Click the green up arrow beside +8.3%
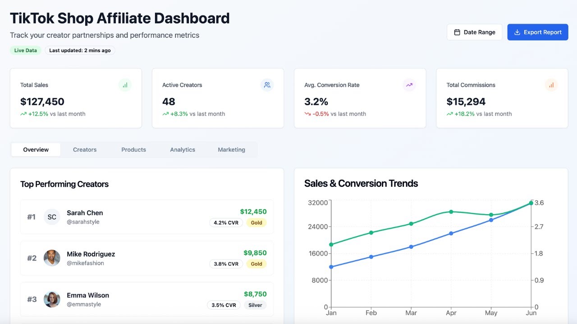The image size is (577, 324). (165, 114)
